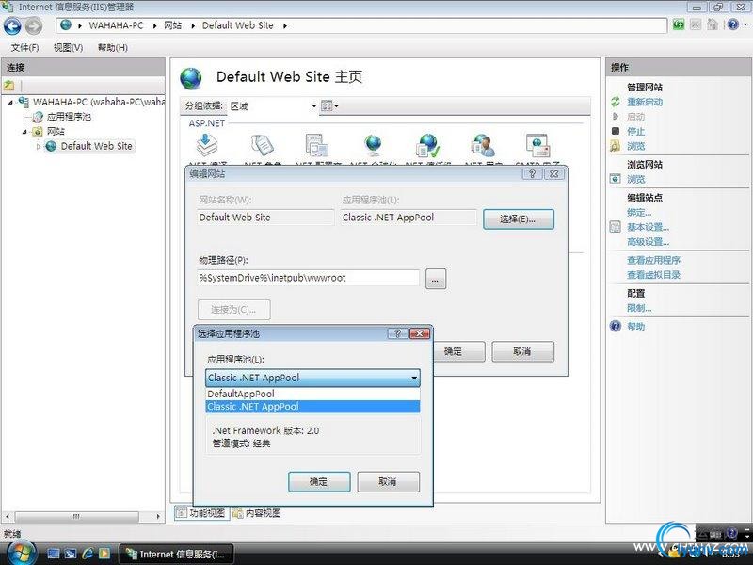Choose Classic .NET AppPool in the list

[312, 407]
